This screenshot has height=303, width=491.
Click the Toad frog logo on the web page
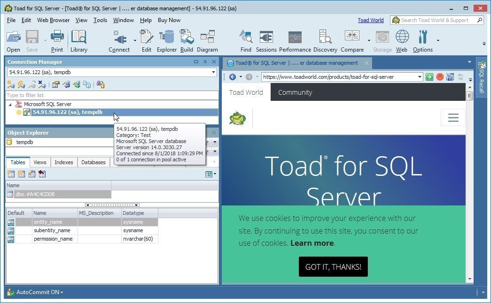[x=238, y=119]
